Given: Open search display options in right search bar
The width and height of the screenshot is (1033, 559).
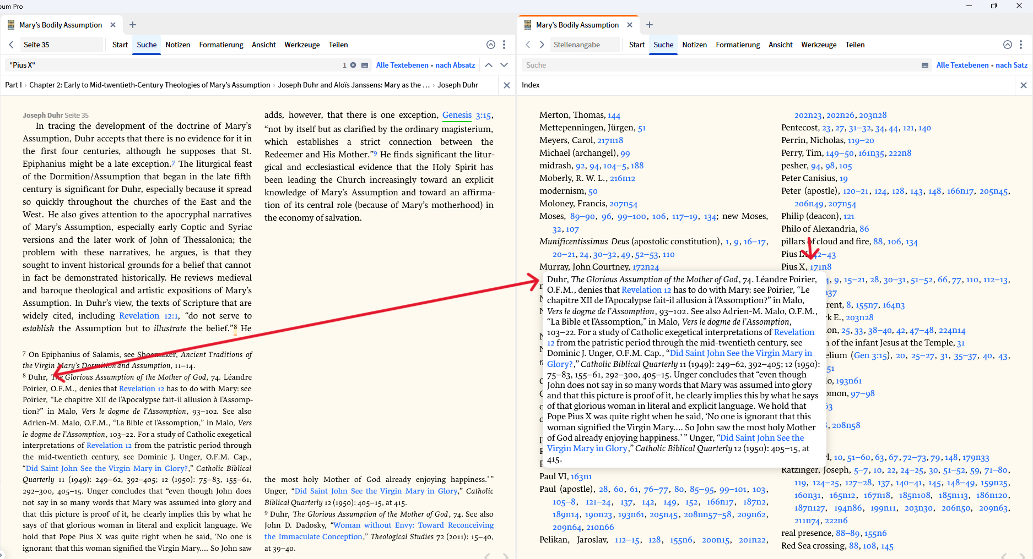Looking at the screenshot, I should [x=924, y=65].
